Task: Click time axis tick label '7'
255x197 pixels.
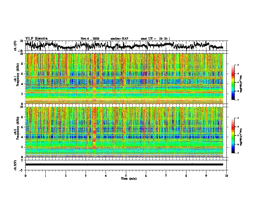Action: [x=166, y=176]
